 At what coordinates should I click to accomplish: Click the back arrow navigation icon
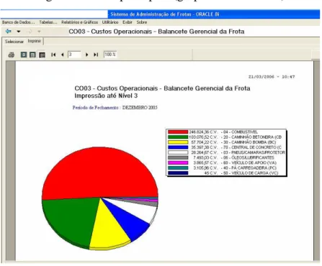tap(9, 32)
